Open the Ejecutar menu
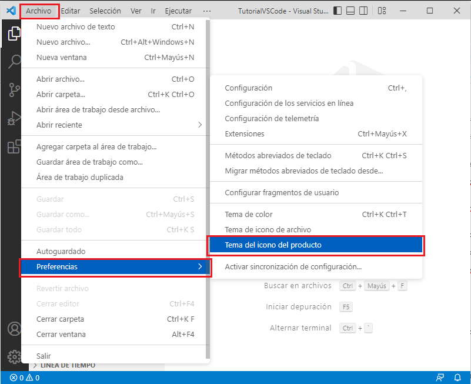471x384 pixels. [x=178, y=11]
